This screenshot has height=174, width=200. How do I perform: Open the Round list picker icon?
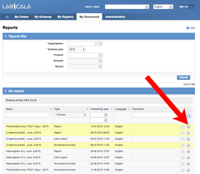click(x=100, y=67)
